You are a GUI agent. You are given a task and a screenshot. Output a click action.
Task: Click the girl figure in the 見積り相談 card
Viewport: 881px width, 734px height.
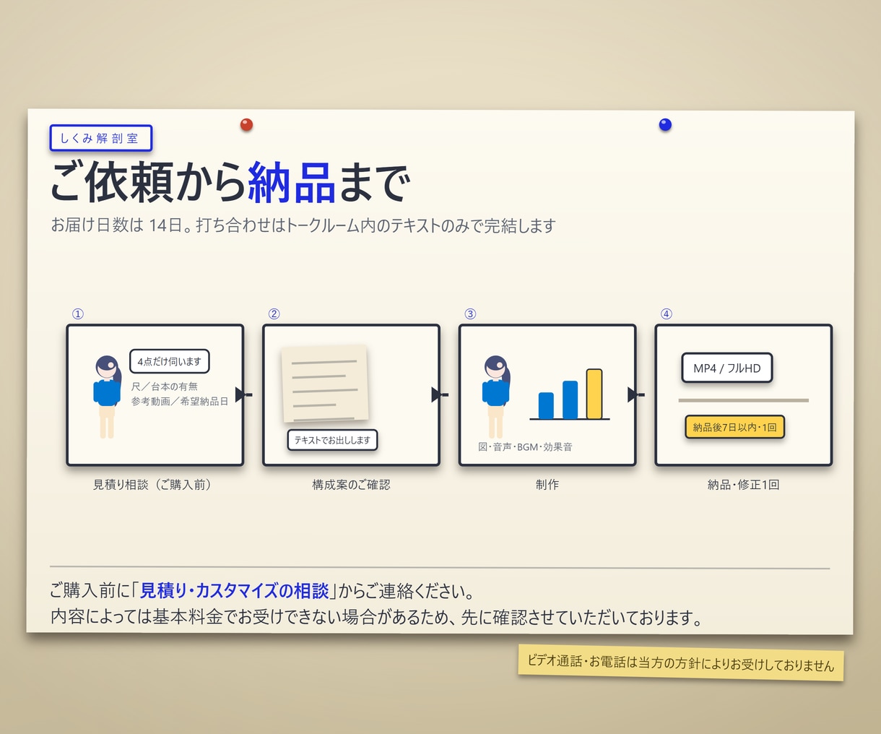107,397
